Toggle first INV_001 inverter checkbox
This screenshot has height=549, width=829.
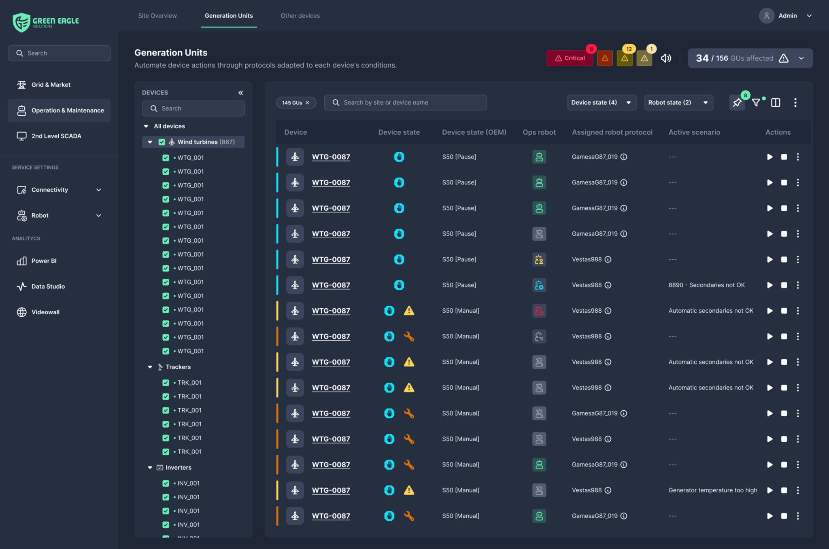(166, 483)
